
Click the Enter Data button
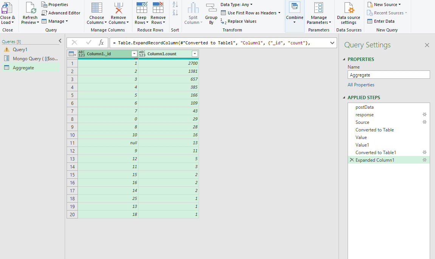tap(381, 21)
